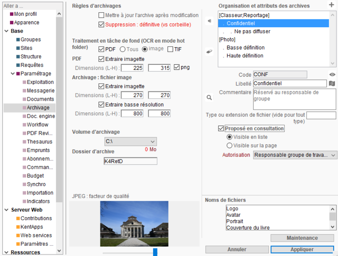Click the Annuler button
The width and height of the screenshot is (338, 256).
pos(237,249)
